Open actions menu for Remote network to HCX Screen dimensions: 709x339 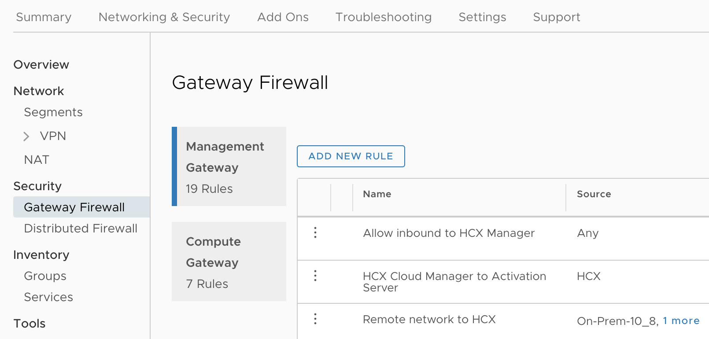click(315, 319)
